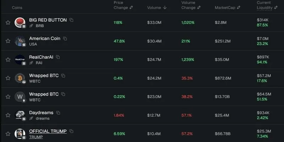Select the 118% price change value

[x=118, y=23]
